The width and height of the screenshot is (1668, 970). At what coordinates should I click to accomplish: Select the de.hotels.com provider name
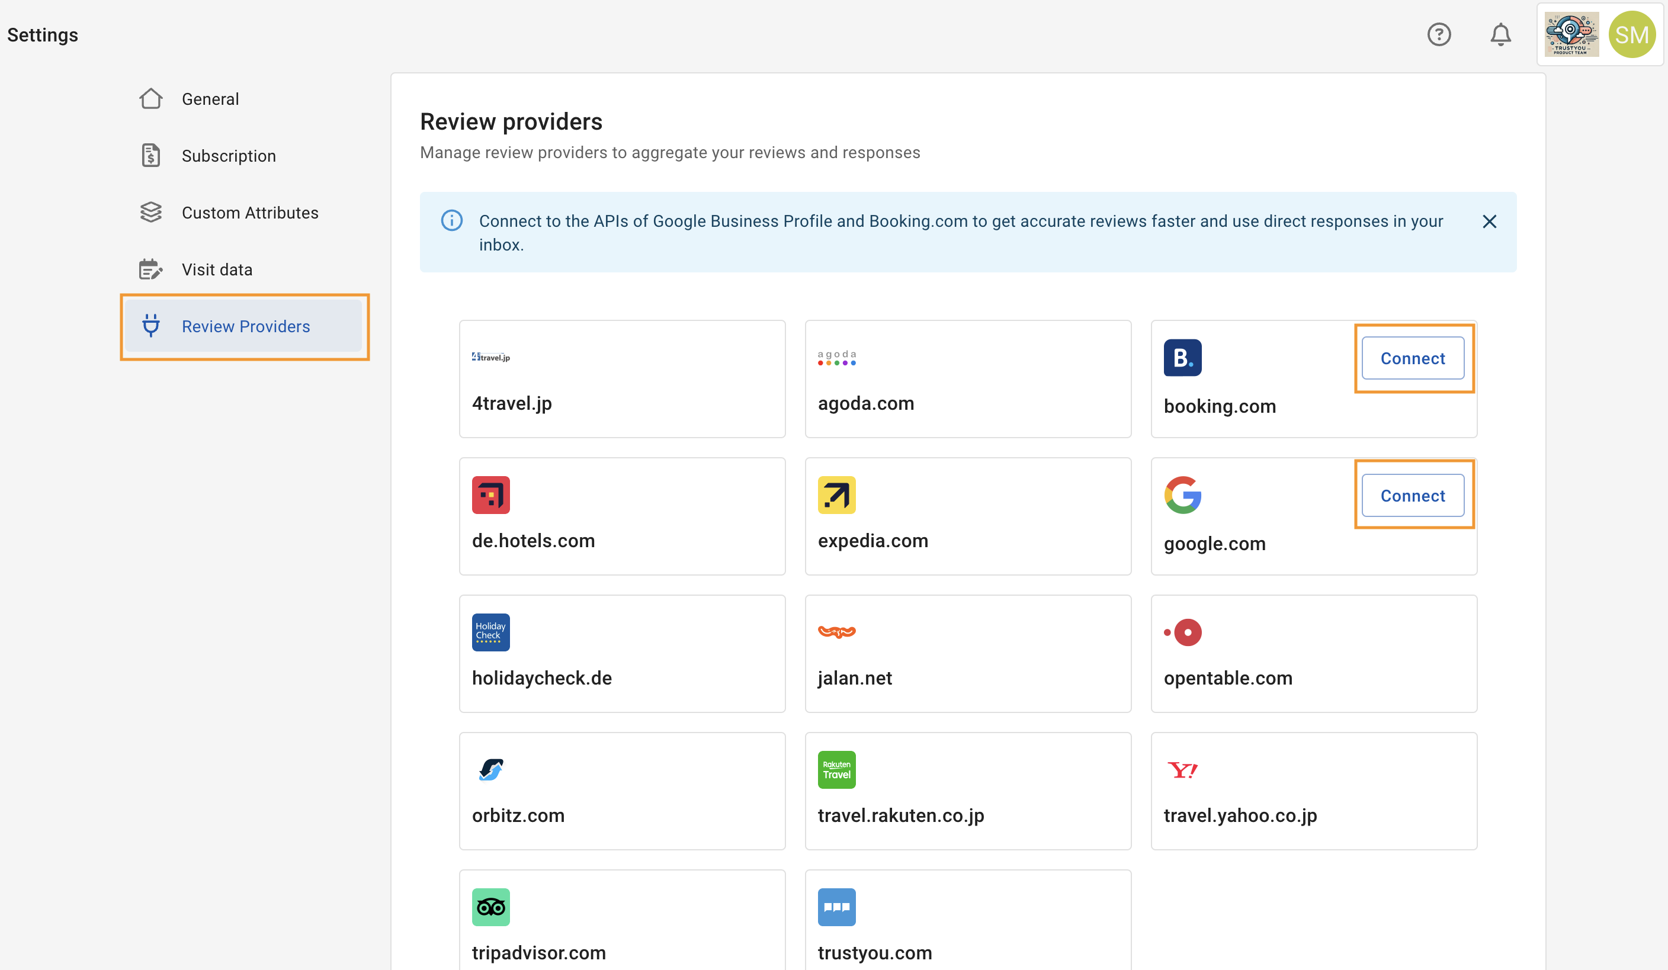point(534,541)
